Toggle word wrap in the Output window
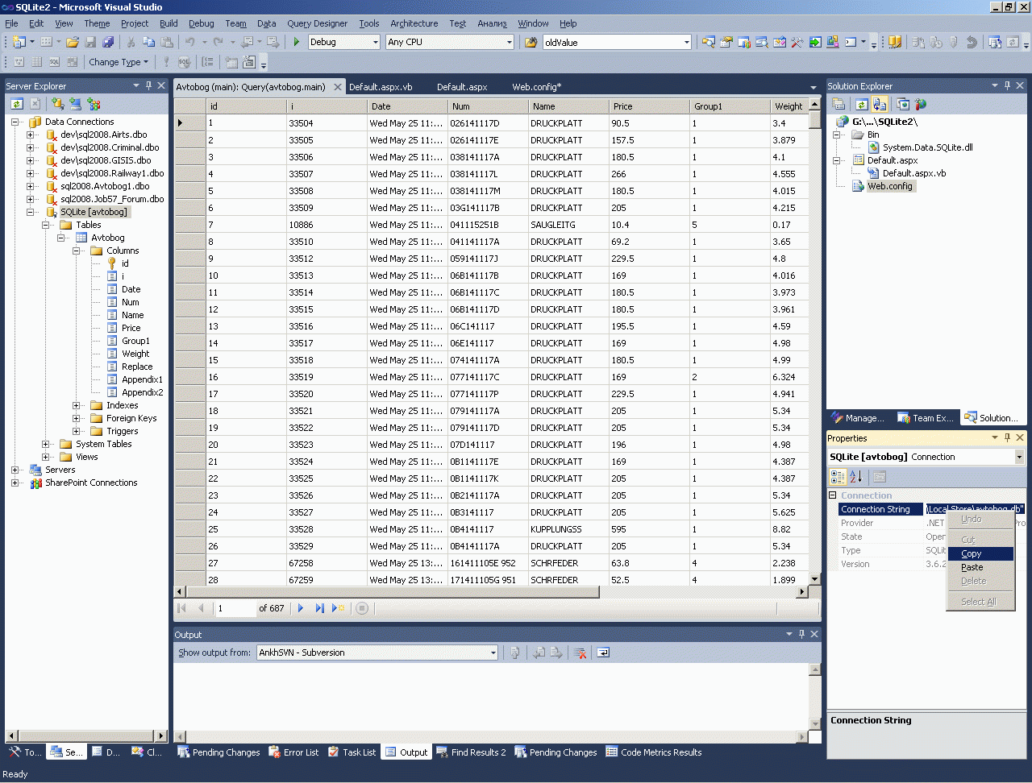Image resolution: width=1032 pixels, height=783 pixels. click(x=603, y=652)
